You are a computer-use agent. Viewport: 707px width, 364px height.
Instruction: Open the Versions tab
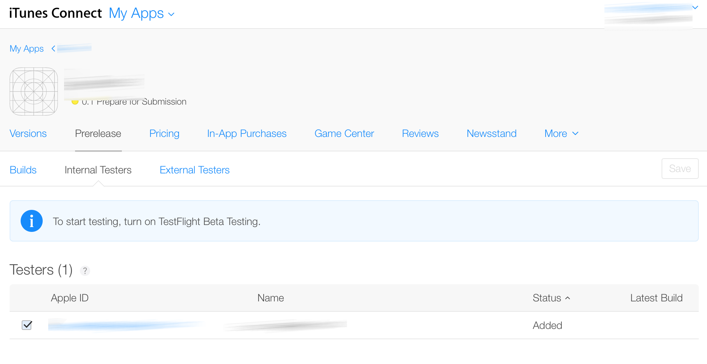pos(28,133)
